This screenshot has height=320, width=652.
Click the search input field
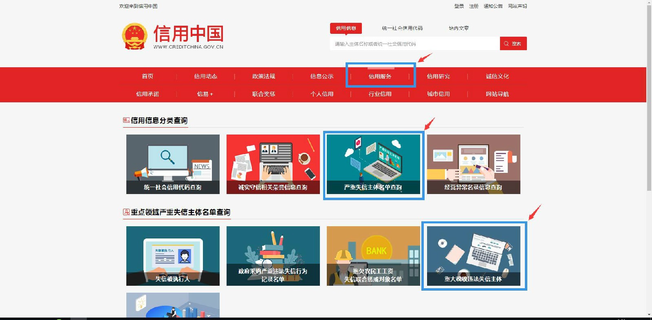click(414, 44)
